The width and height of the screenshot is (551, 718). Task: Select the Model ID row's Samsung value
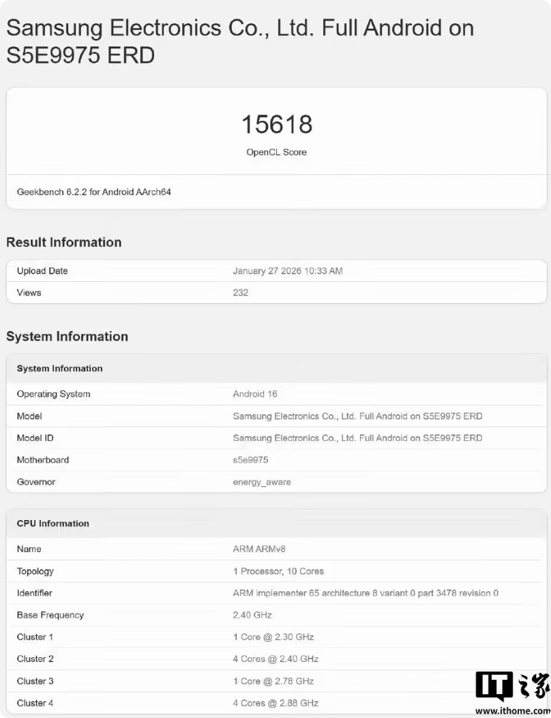tap(357, 437)
